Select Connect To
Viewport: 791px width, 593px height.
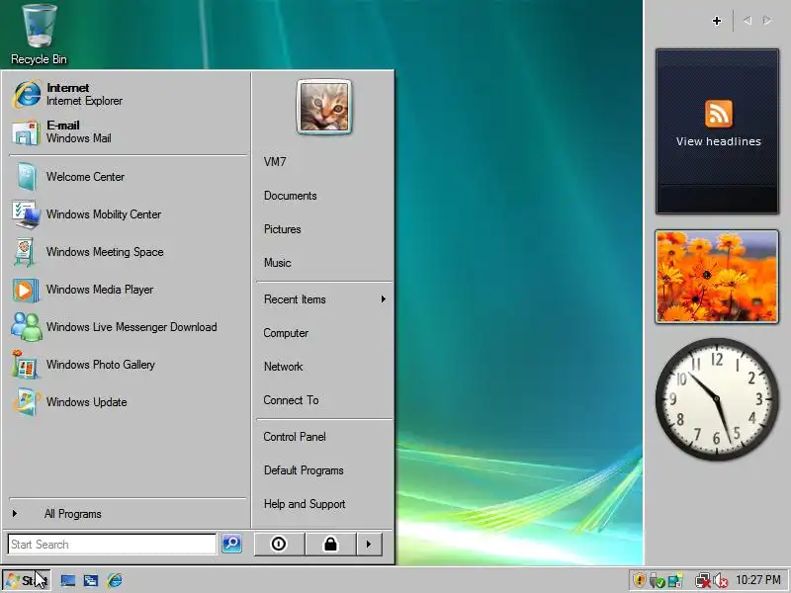(x=324, y=400)
